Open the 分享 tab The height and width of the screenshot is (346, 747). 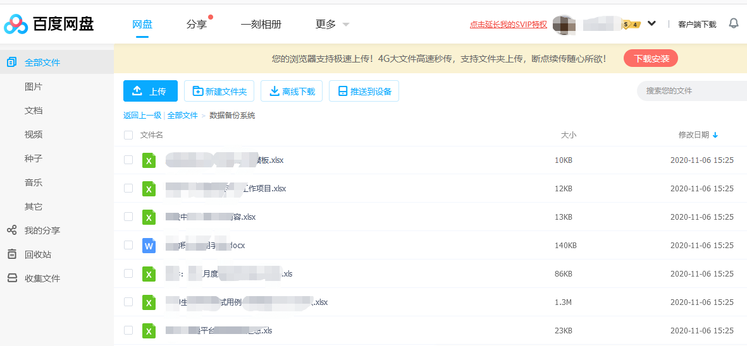point(197,24)
